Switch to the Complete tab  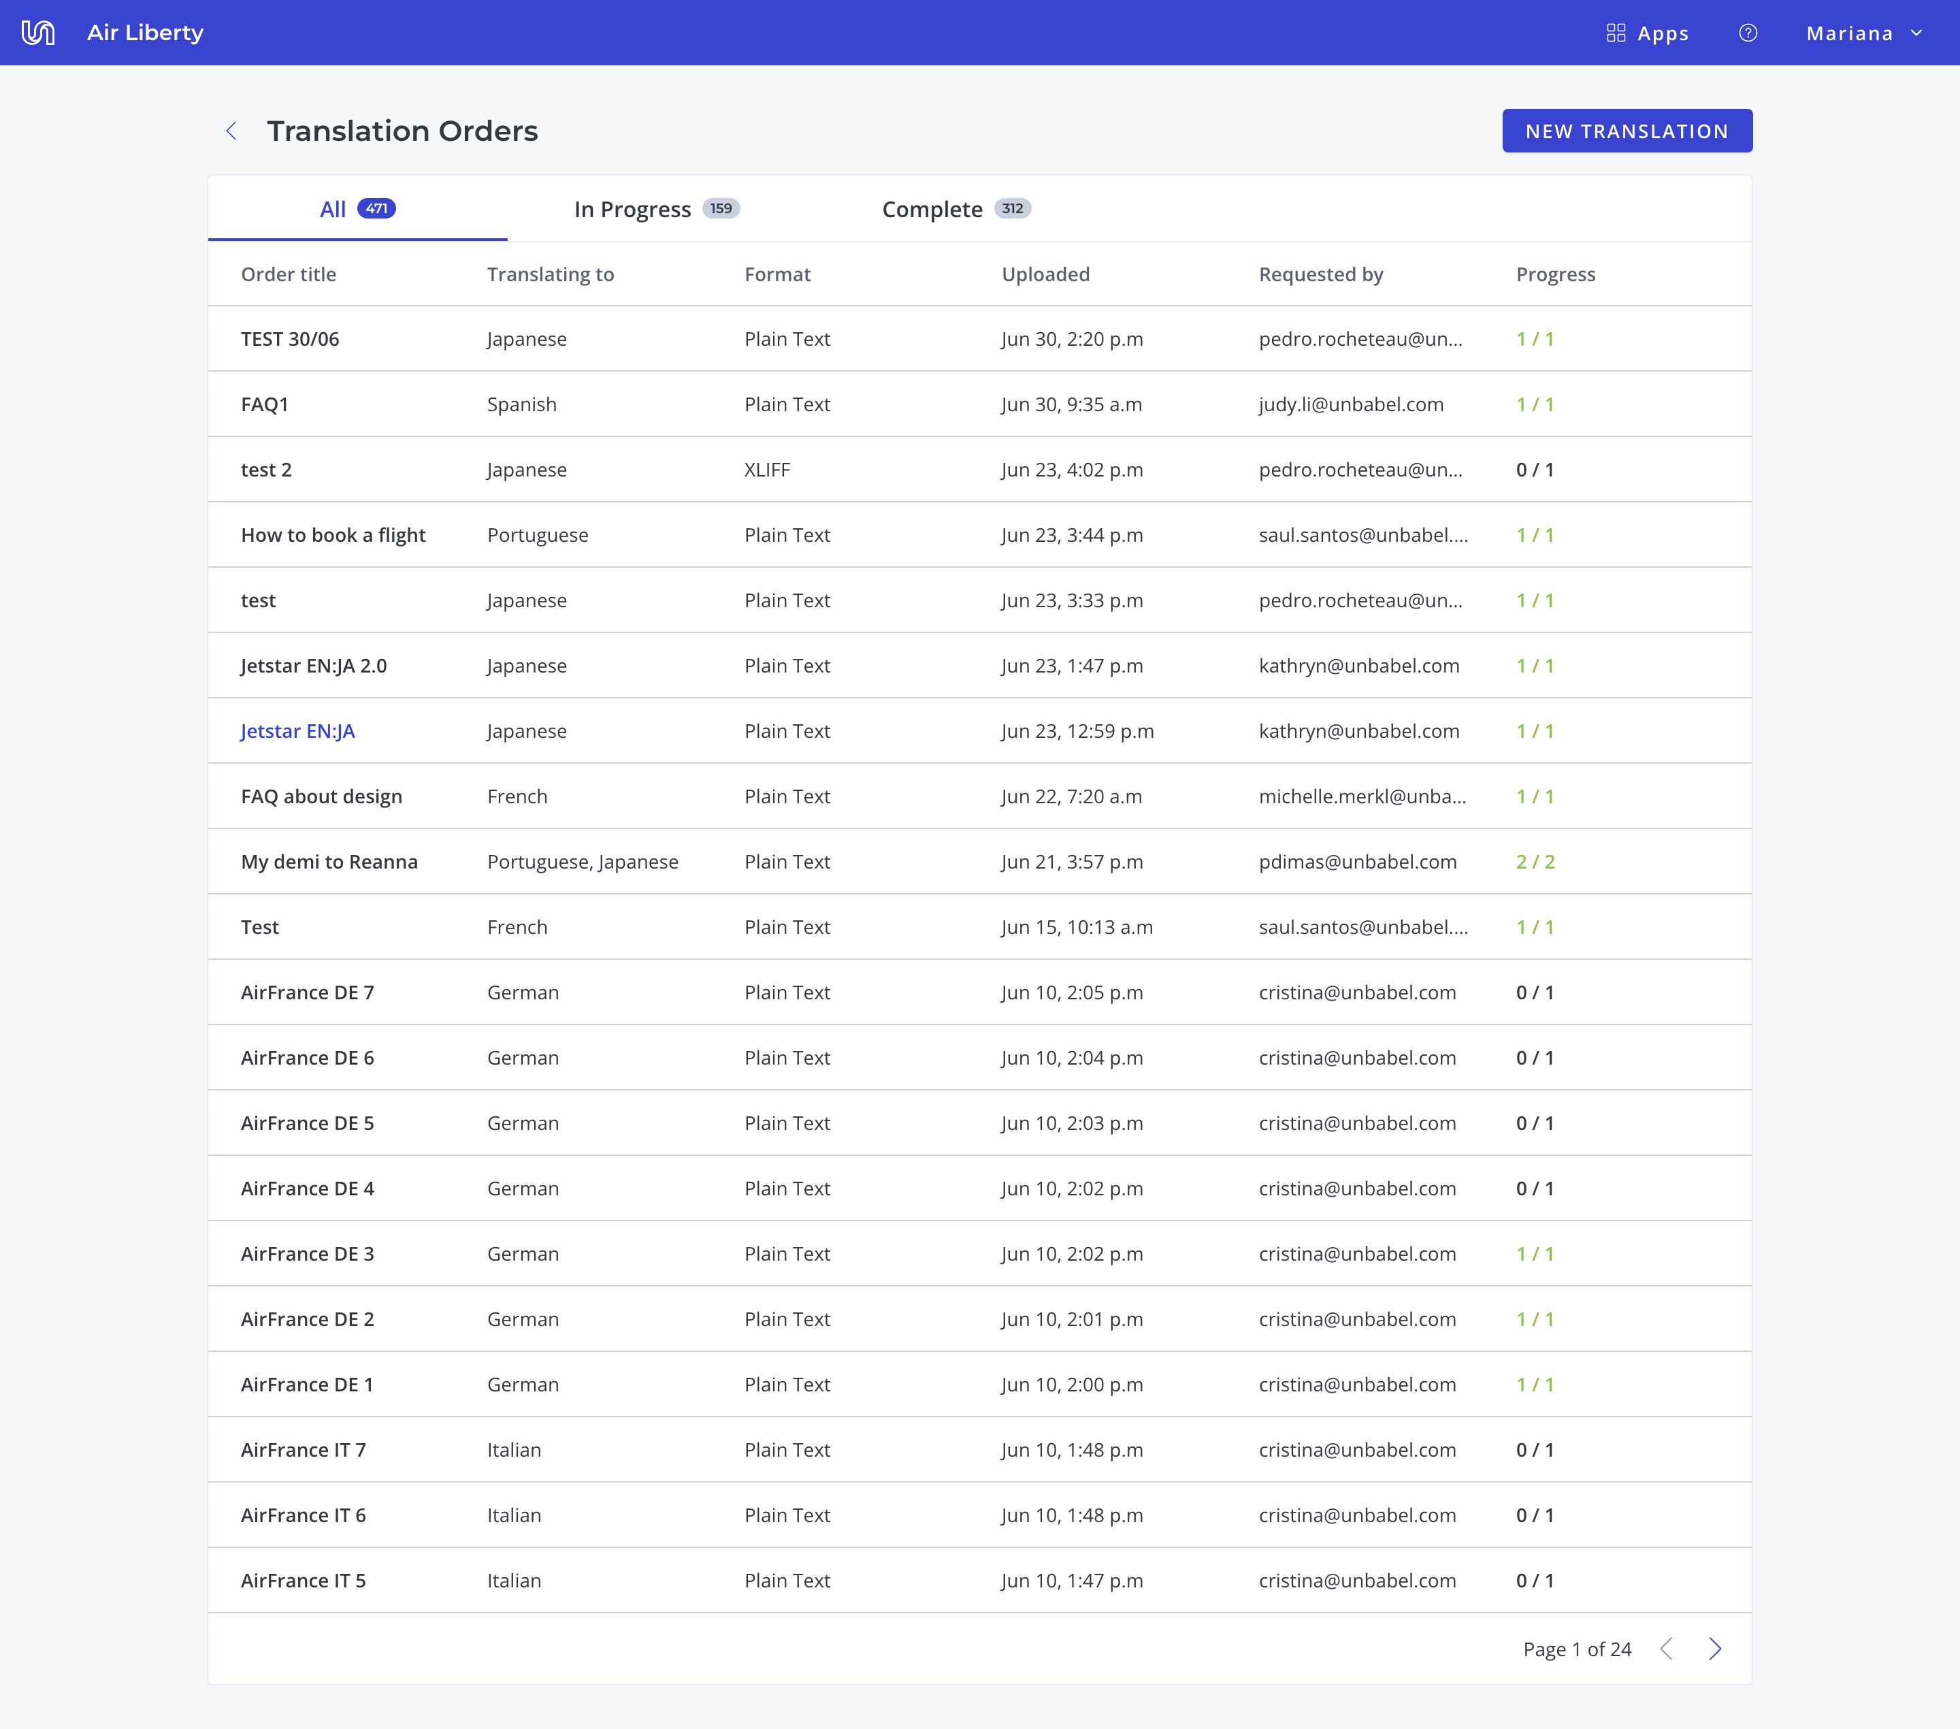956,208
